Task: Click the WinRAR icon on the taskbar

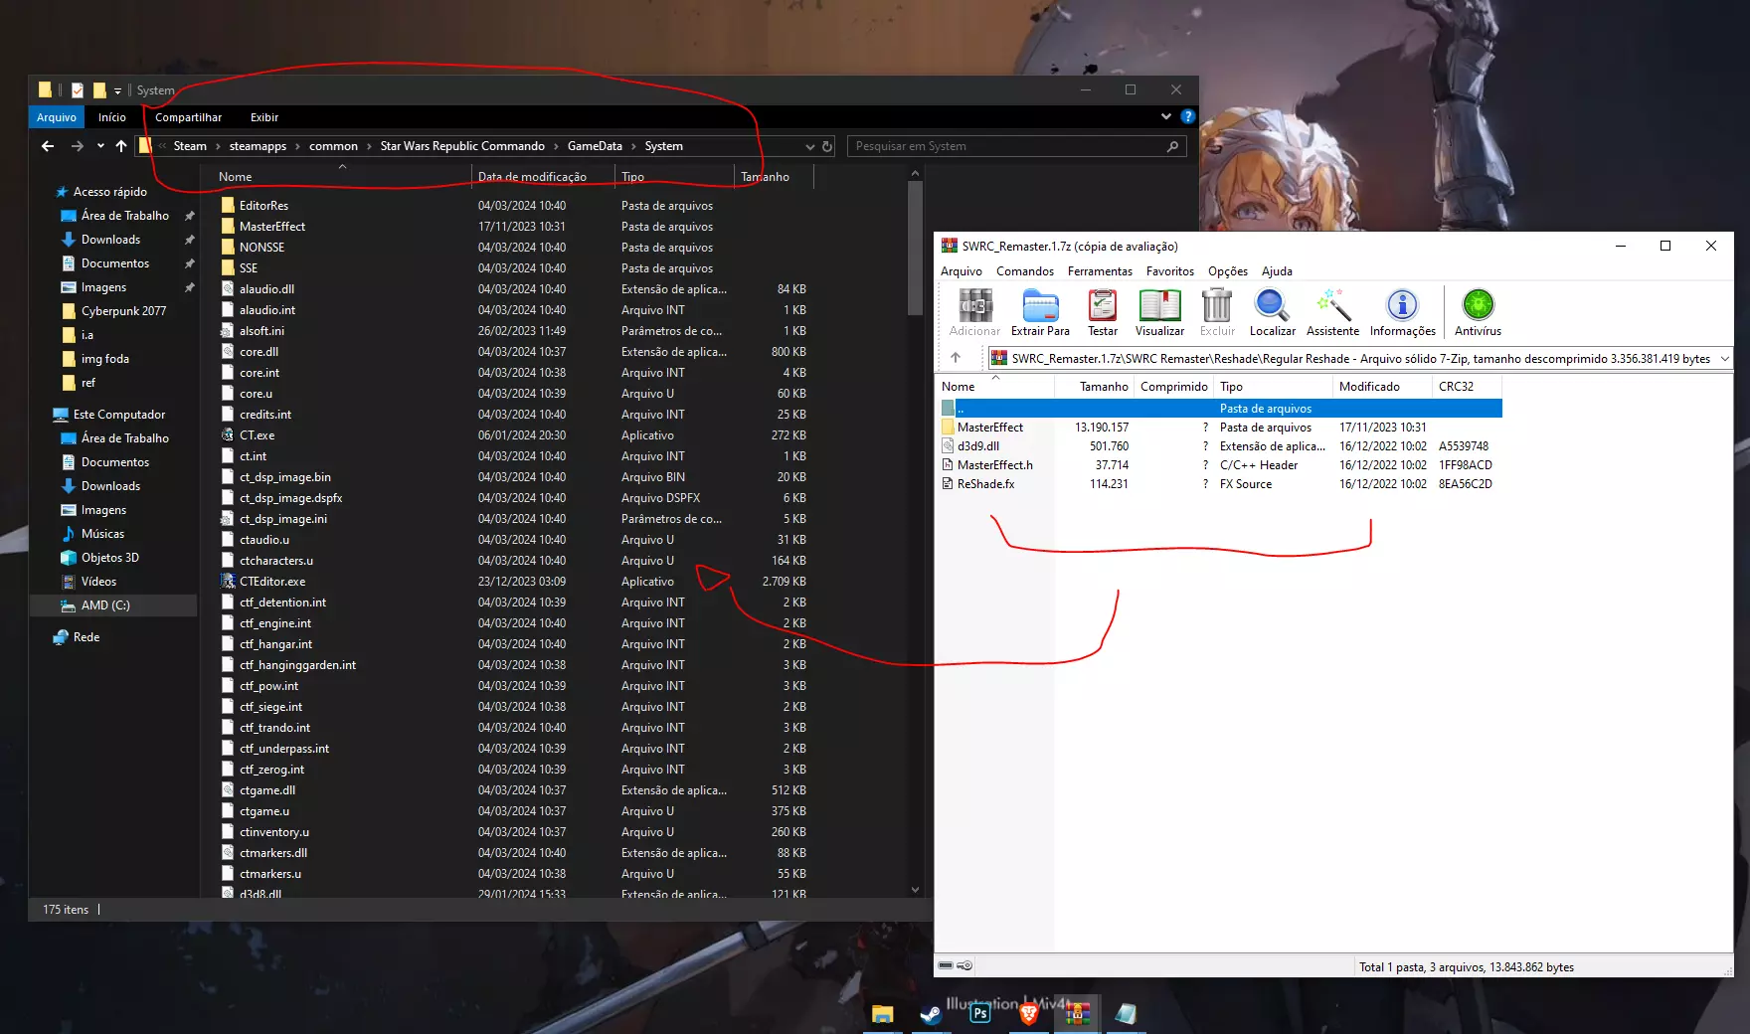Action: click(x=1077, y=1013)
